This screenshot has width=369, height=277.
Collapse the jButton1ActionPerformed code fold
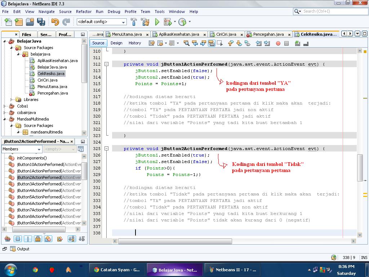(x=107, y=64)
